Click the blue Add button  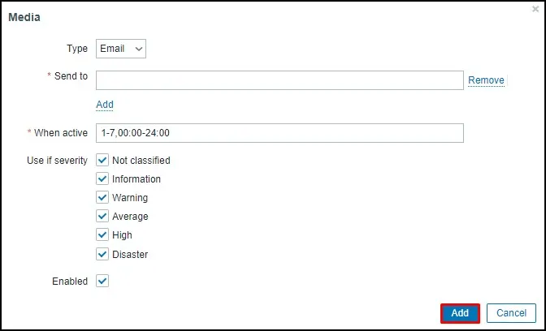(x=460, y=313)
